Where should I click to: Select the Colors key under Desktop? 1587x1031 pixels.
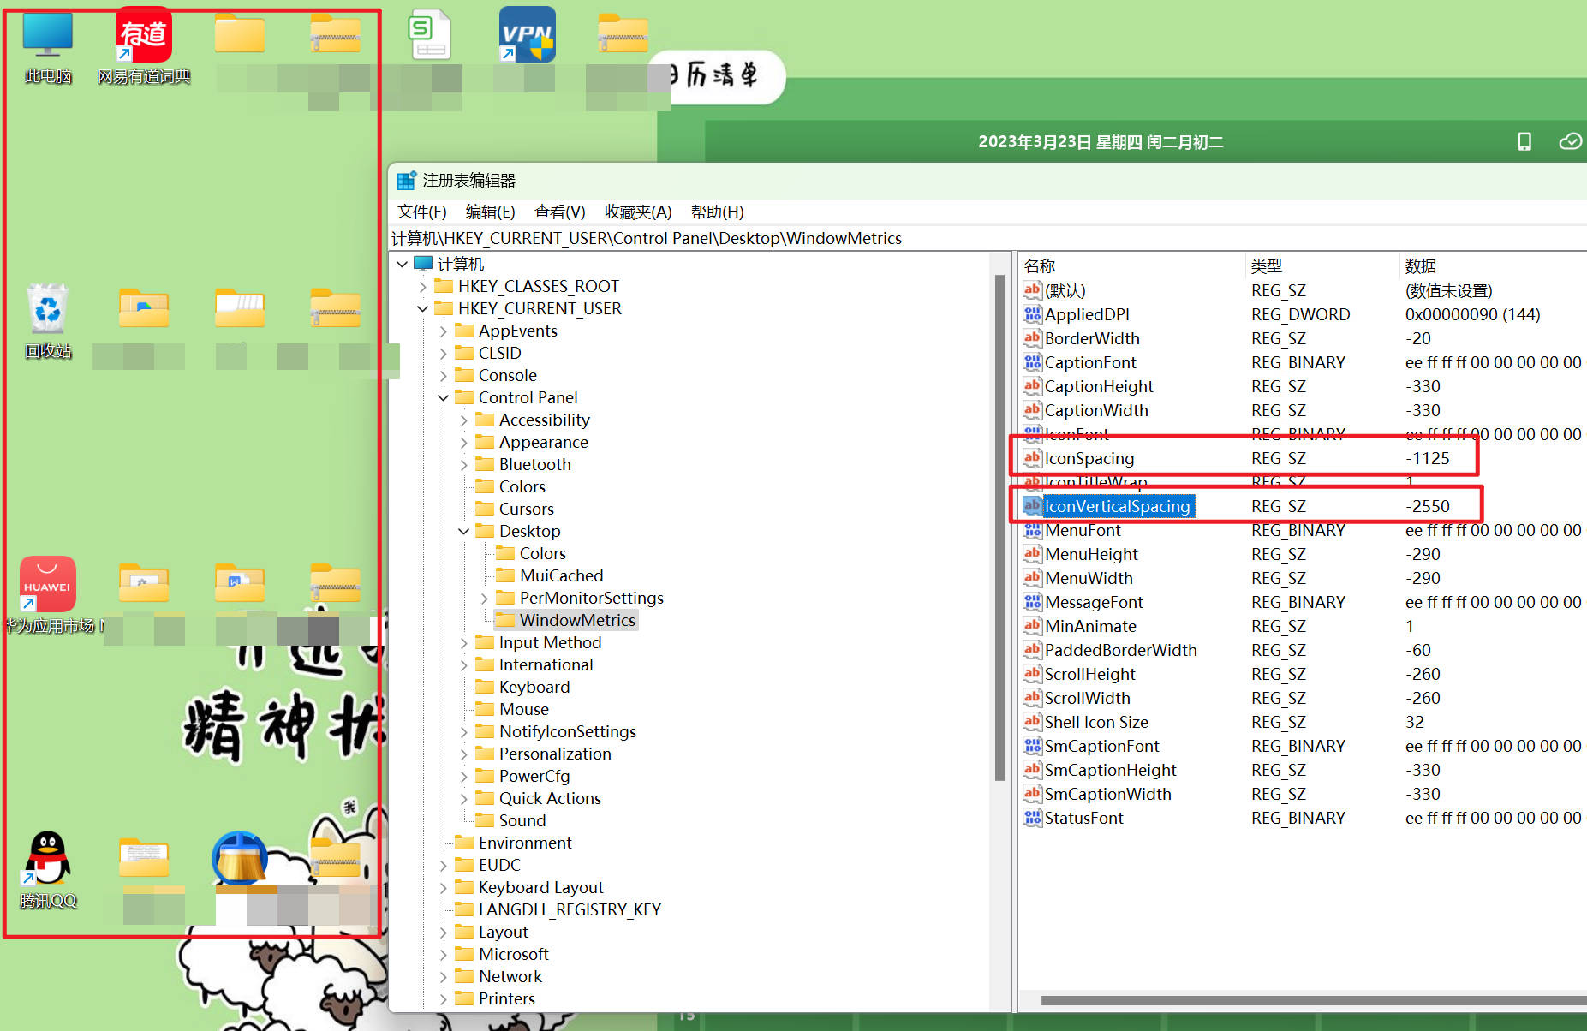point(543,553)
